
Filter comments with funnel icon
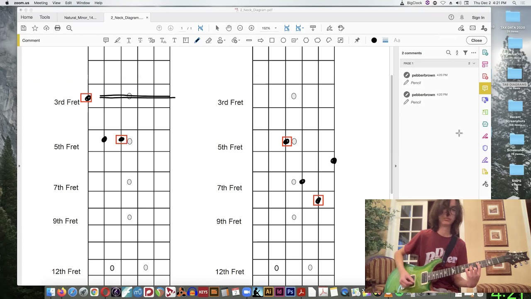(x=465, y=53)
